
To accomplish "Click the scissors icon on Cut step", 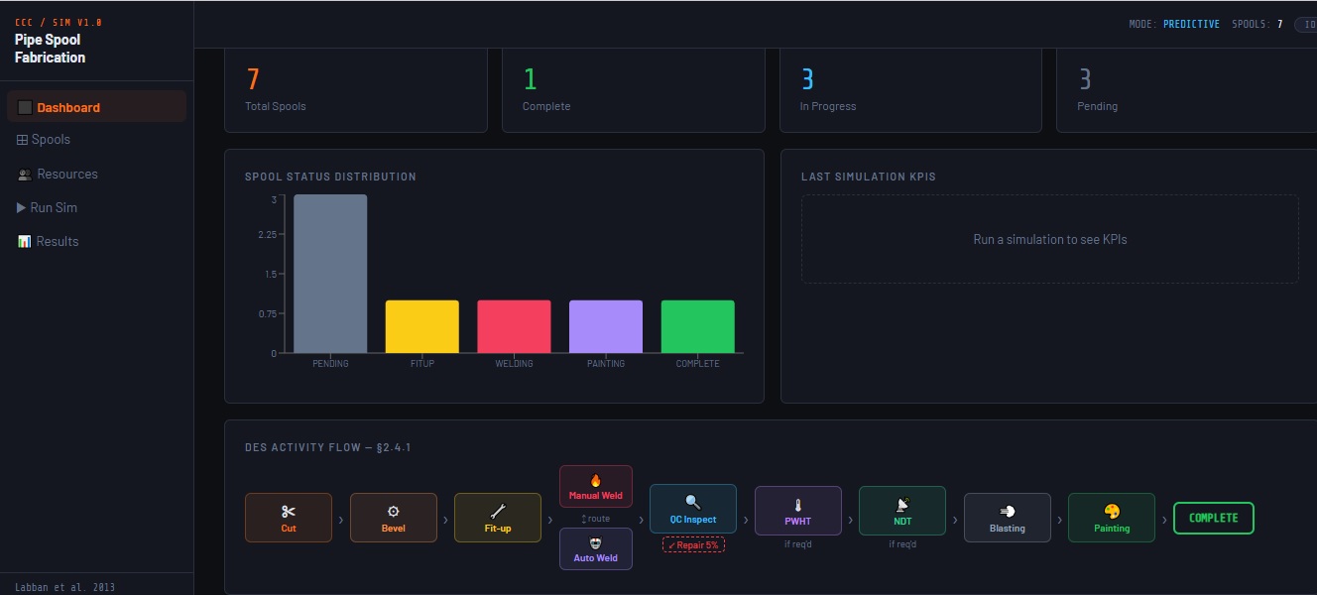I will (x=289, y=512).
